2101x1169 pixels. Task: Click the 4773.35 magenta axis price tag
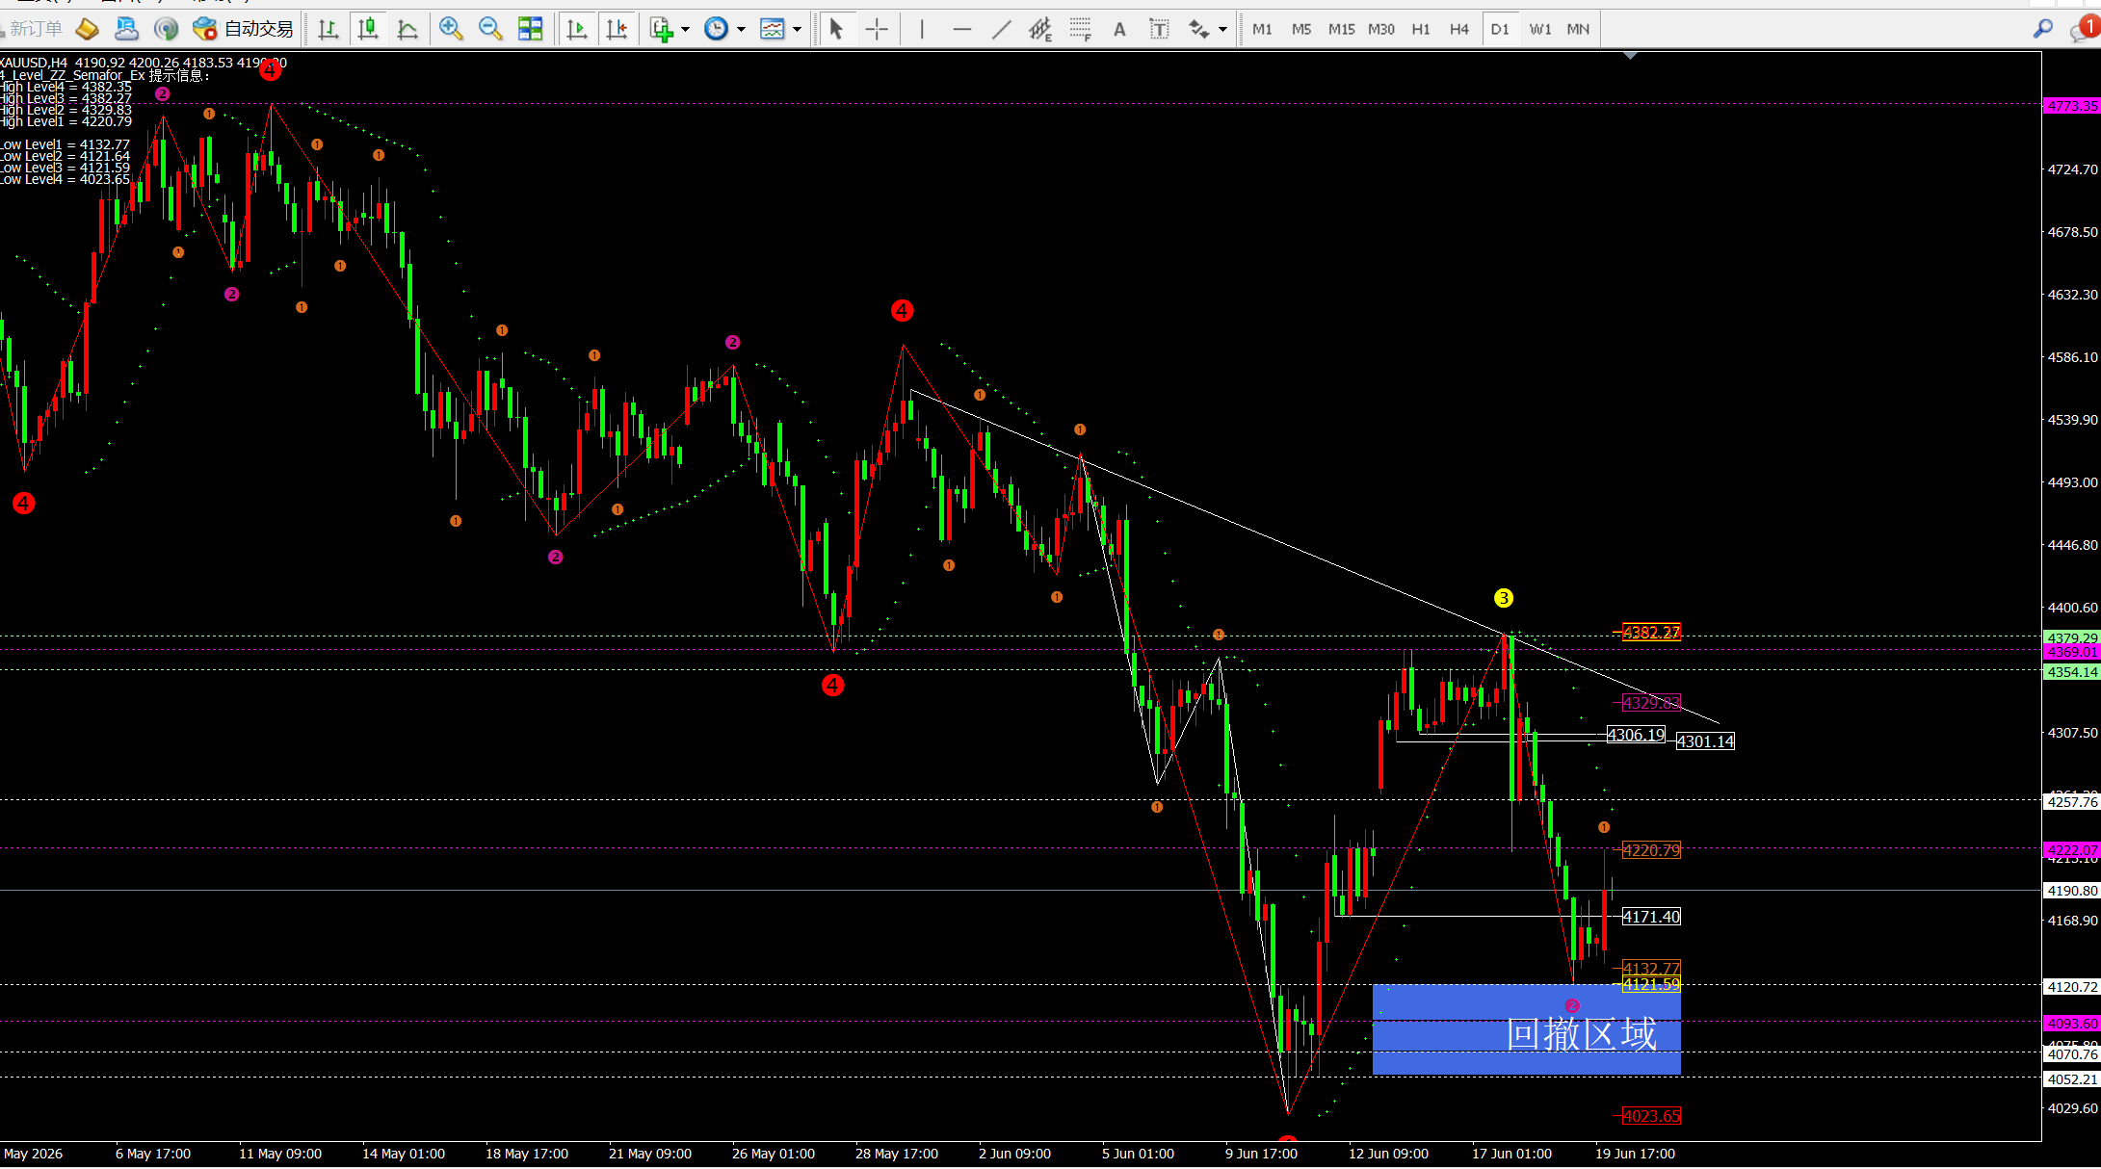coord(2071,106)
